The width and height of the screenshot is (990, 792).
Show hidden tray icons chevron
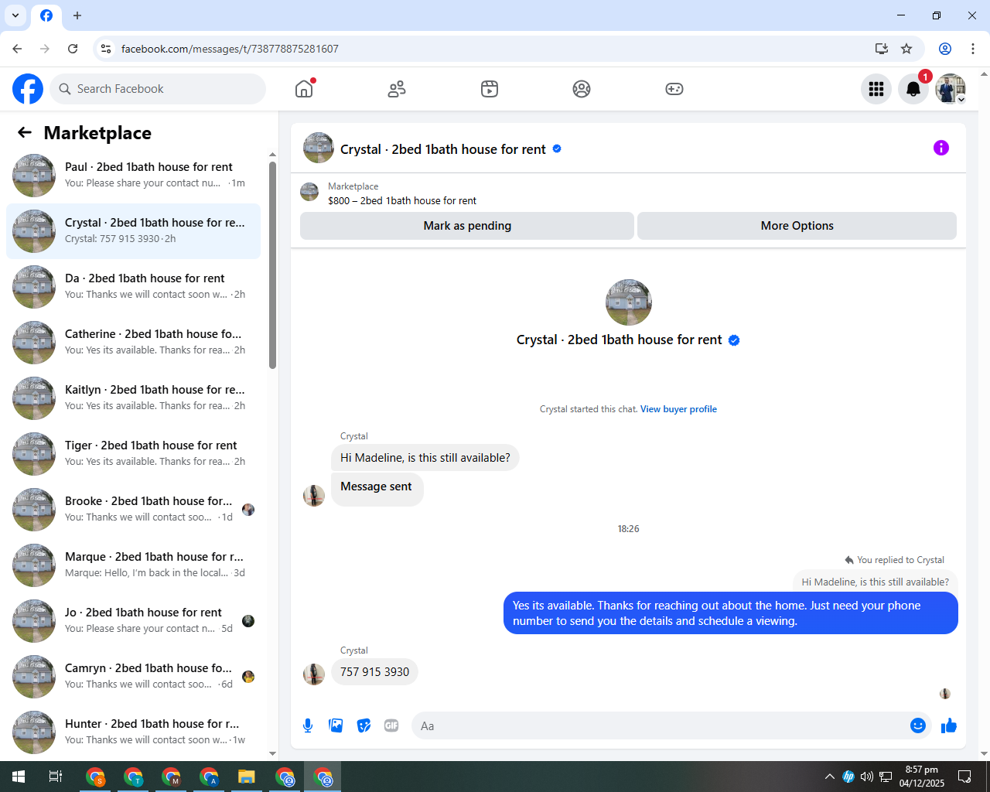[x=829, y=777]
